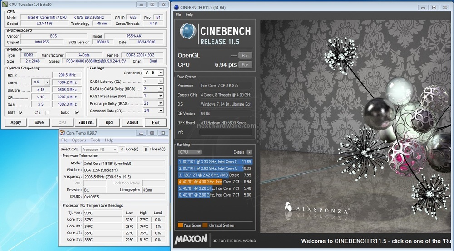Open the Tools menu in Core Temp

95,140
